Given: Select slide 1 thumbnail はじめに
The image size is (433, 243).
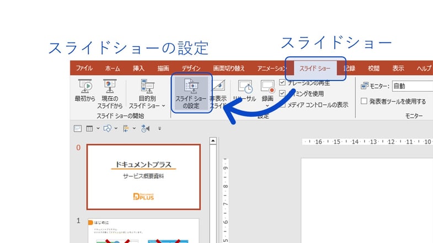Looking at the screenshot, I should click(x=143, y=230).
